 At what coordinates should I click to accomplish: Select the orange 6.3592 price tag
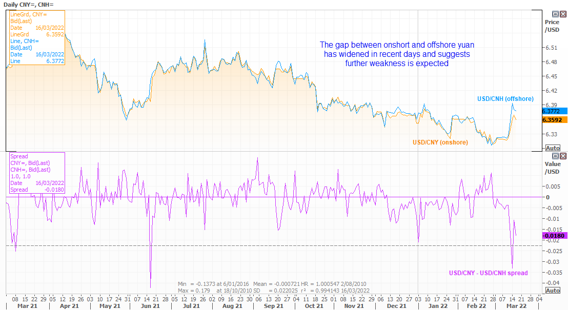coord(554,120)
